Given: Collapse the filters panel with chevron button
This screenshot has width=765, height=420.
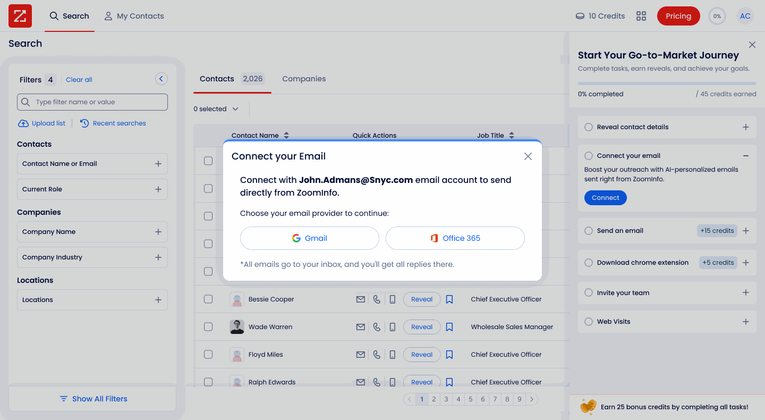Looking at the screenshot, I should 161,79.
